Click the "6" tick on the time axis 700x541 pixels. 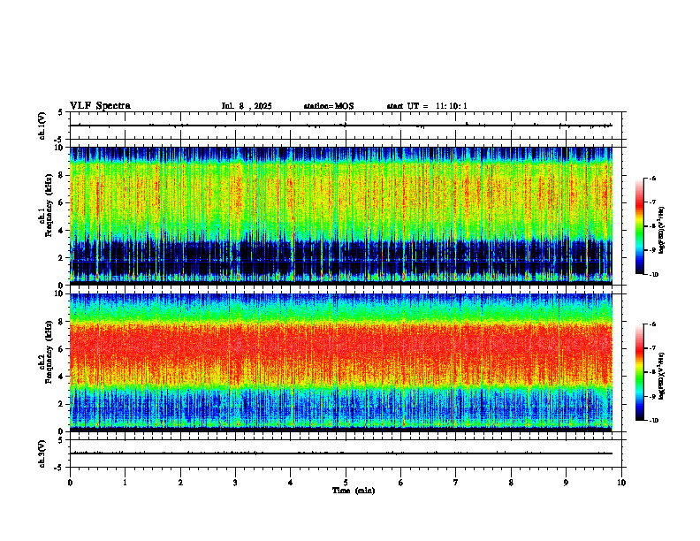pyautogui.click(x=401, y=483)
